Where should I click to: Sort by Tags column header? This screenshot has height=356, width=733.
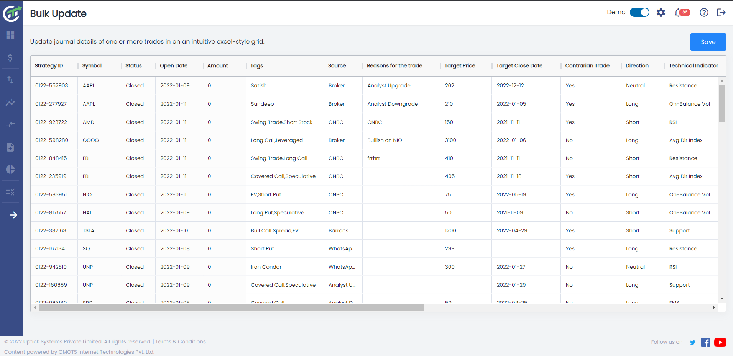[x=256, y=65]
